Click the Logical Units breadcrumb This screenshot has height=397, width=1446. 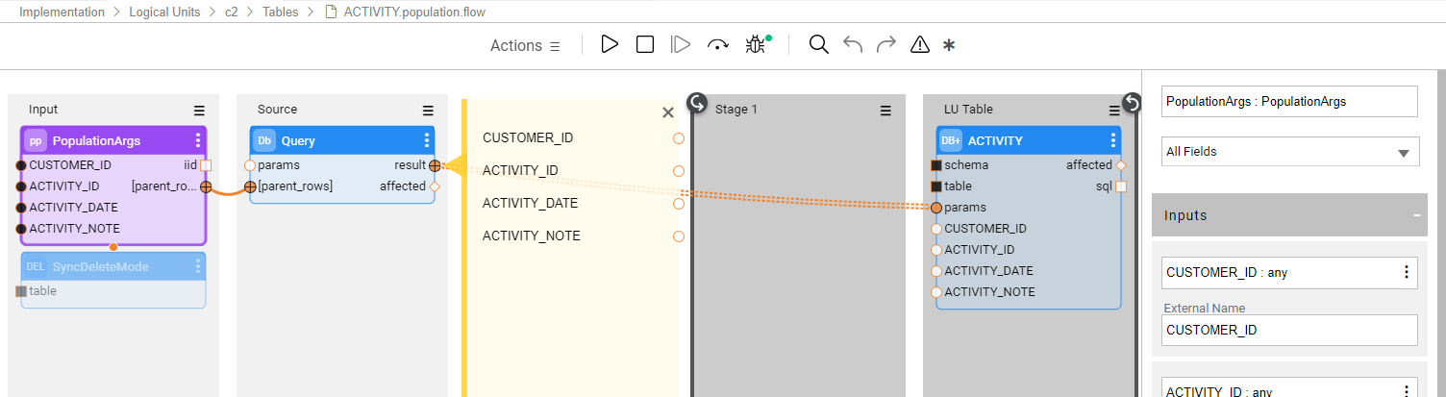(x=165, y=12)
